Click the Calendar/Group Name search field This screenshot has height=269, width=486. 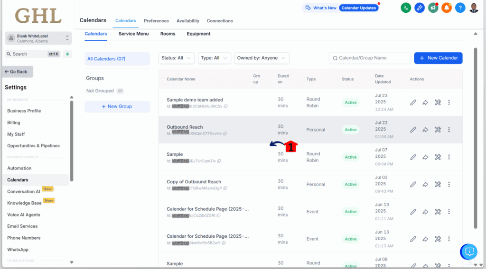370,58
